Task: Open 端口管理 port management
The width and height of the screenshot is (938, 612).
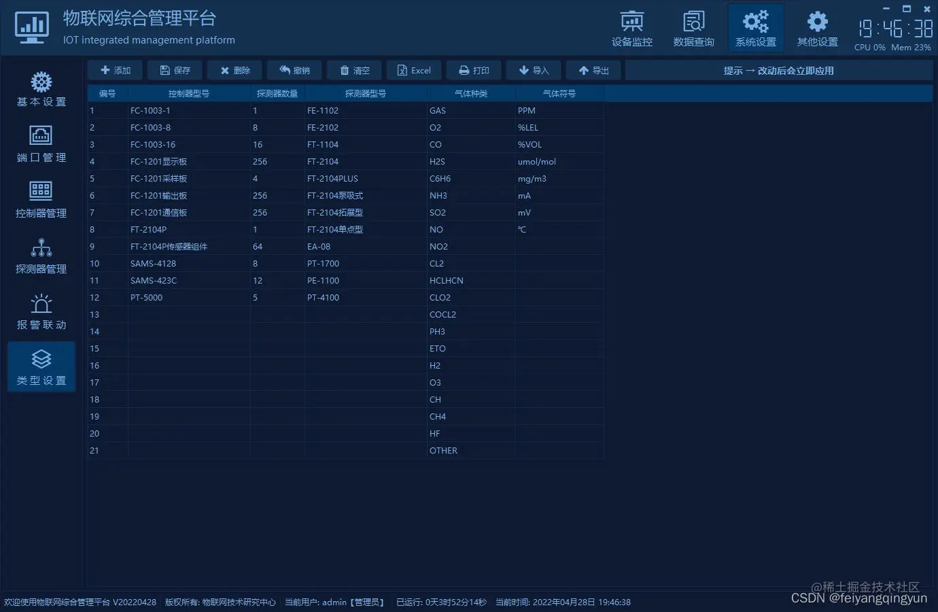Action: point(41,144)
